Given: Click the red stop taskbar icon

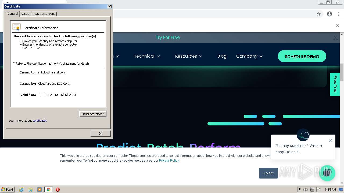Looking at the screenshot, I should point(58,190).
